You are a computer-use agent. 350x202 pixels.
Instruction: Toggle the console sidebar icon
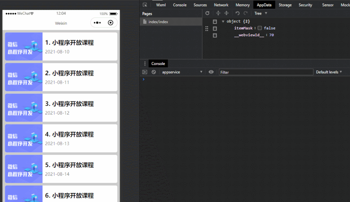click(145, 72)
